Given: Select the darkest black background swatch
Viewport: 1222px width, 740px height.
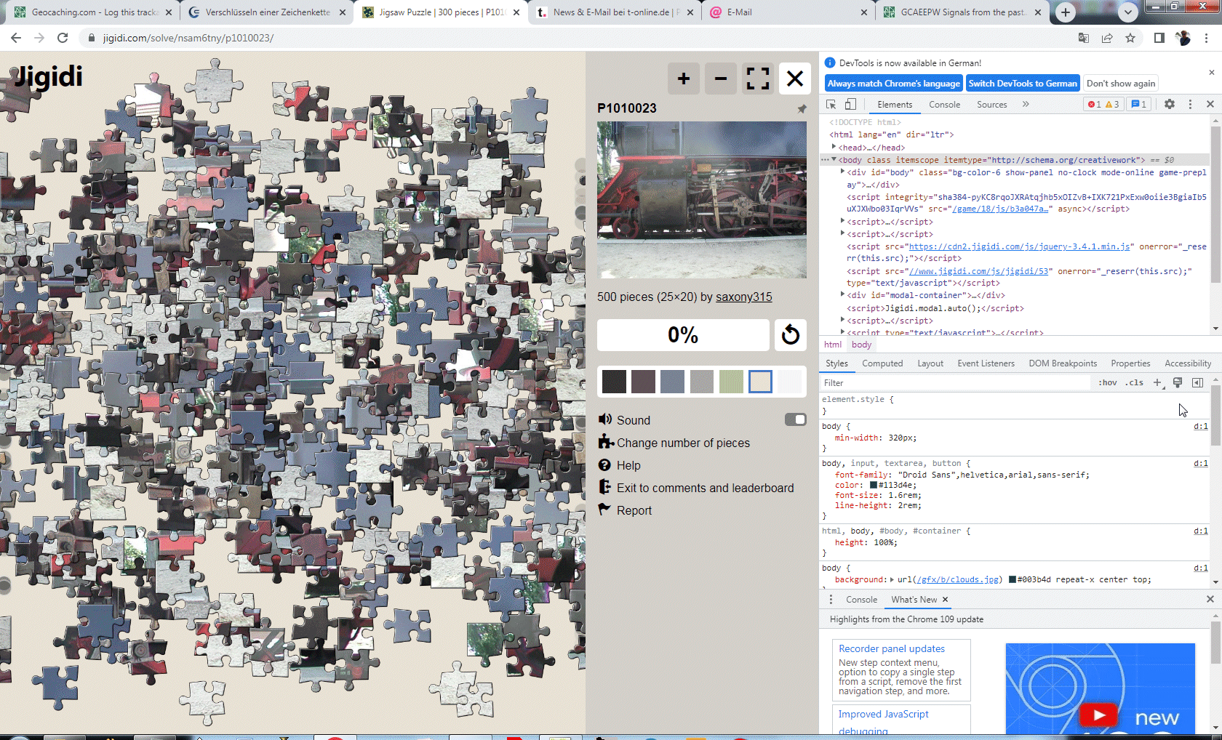Looking at the screenshot, I should tap(614, 381).
